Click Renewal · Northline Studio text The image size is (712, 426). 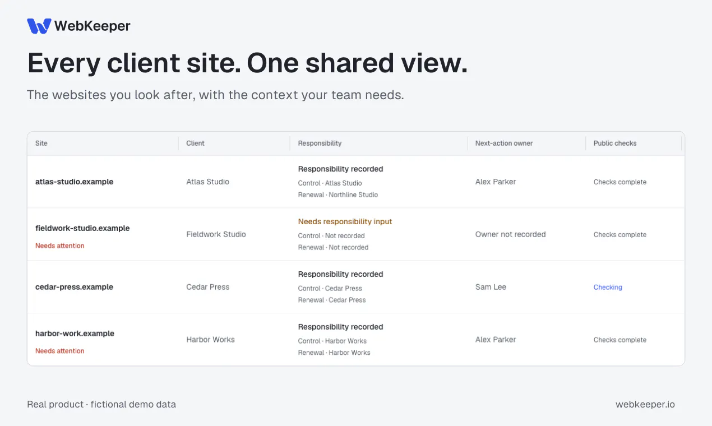click(338, 195)
